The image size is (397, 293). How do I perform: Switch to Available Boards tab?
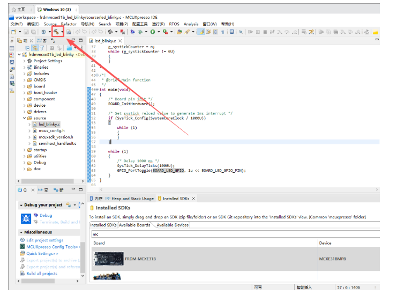click(x=134, y=225)
